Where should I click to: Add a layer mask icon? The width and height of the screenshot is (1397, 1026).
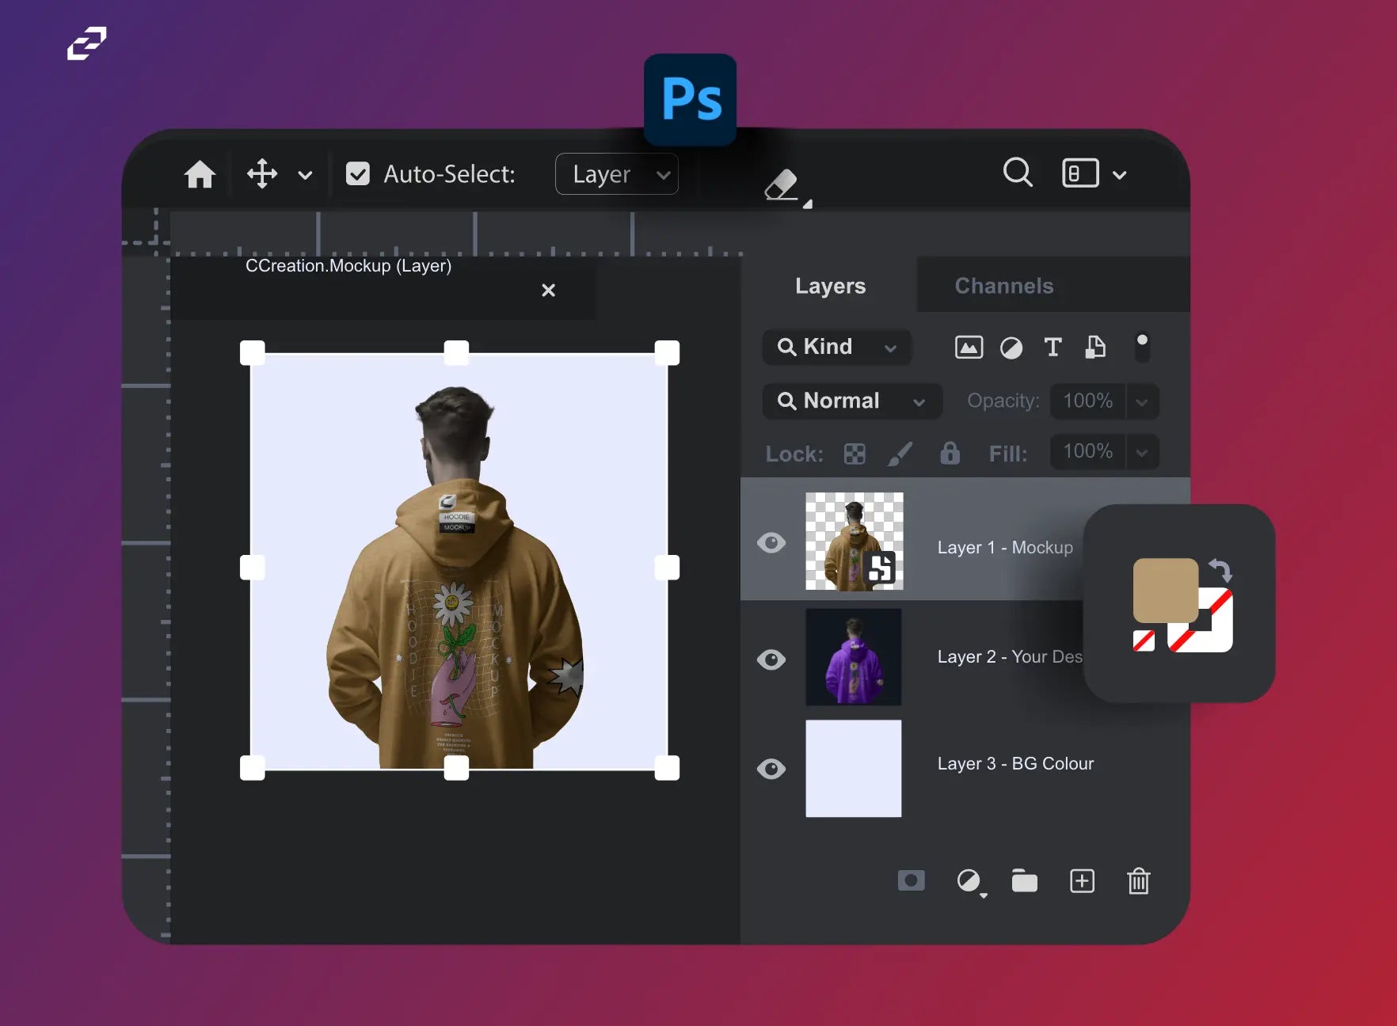click(x=911, y=880)
